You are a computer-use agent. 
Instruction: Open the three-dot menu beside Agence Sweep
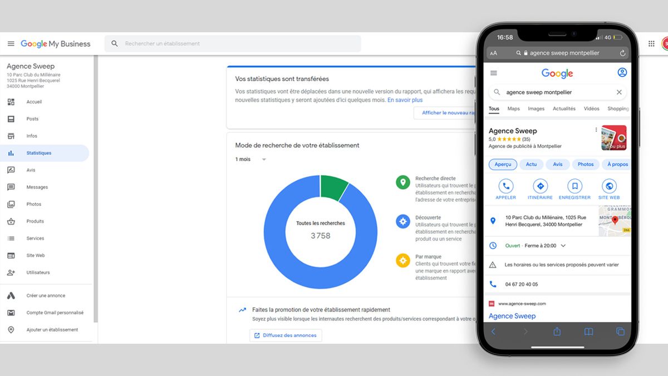[x=596, y=130]
